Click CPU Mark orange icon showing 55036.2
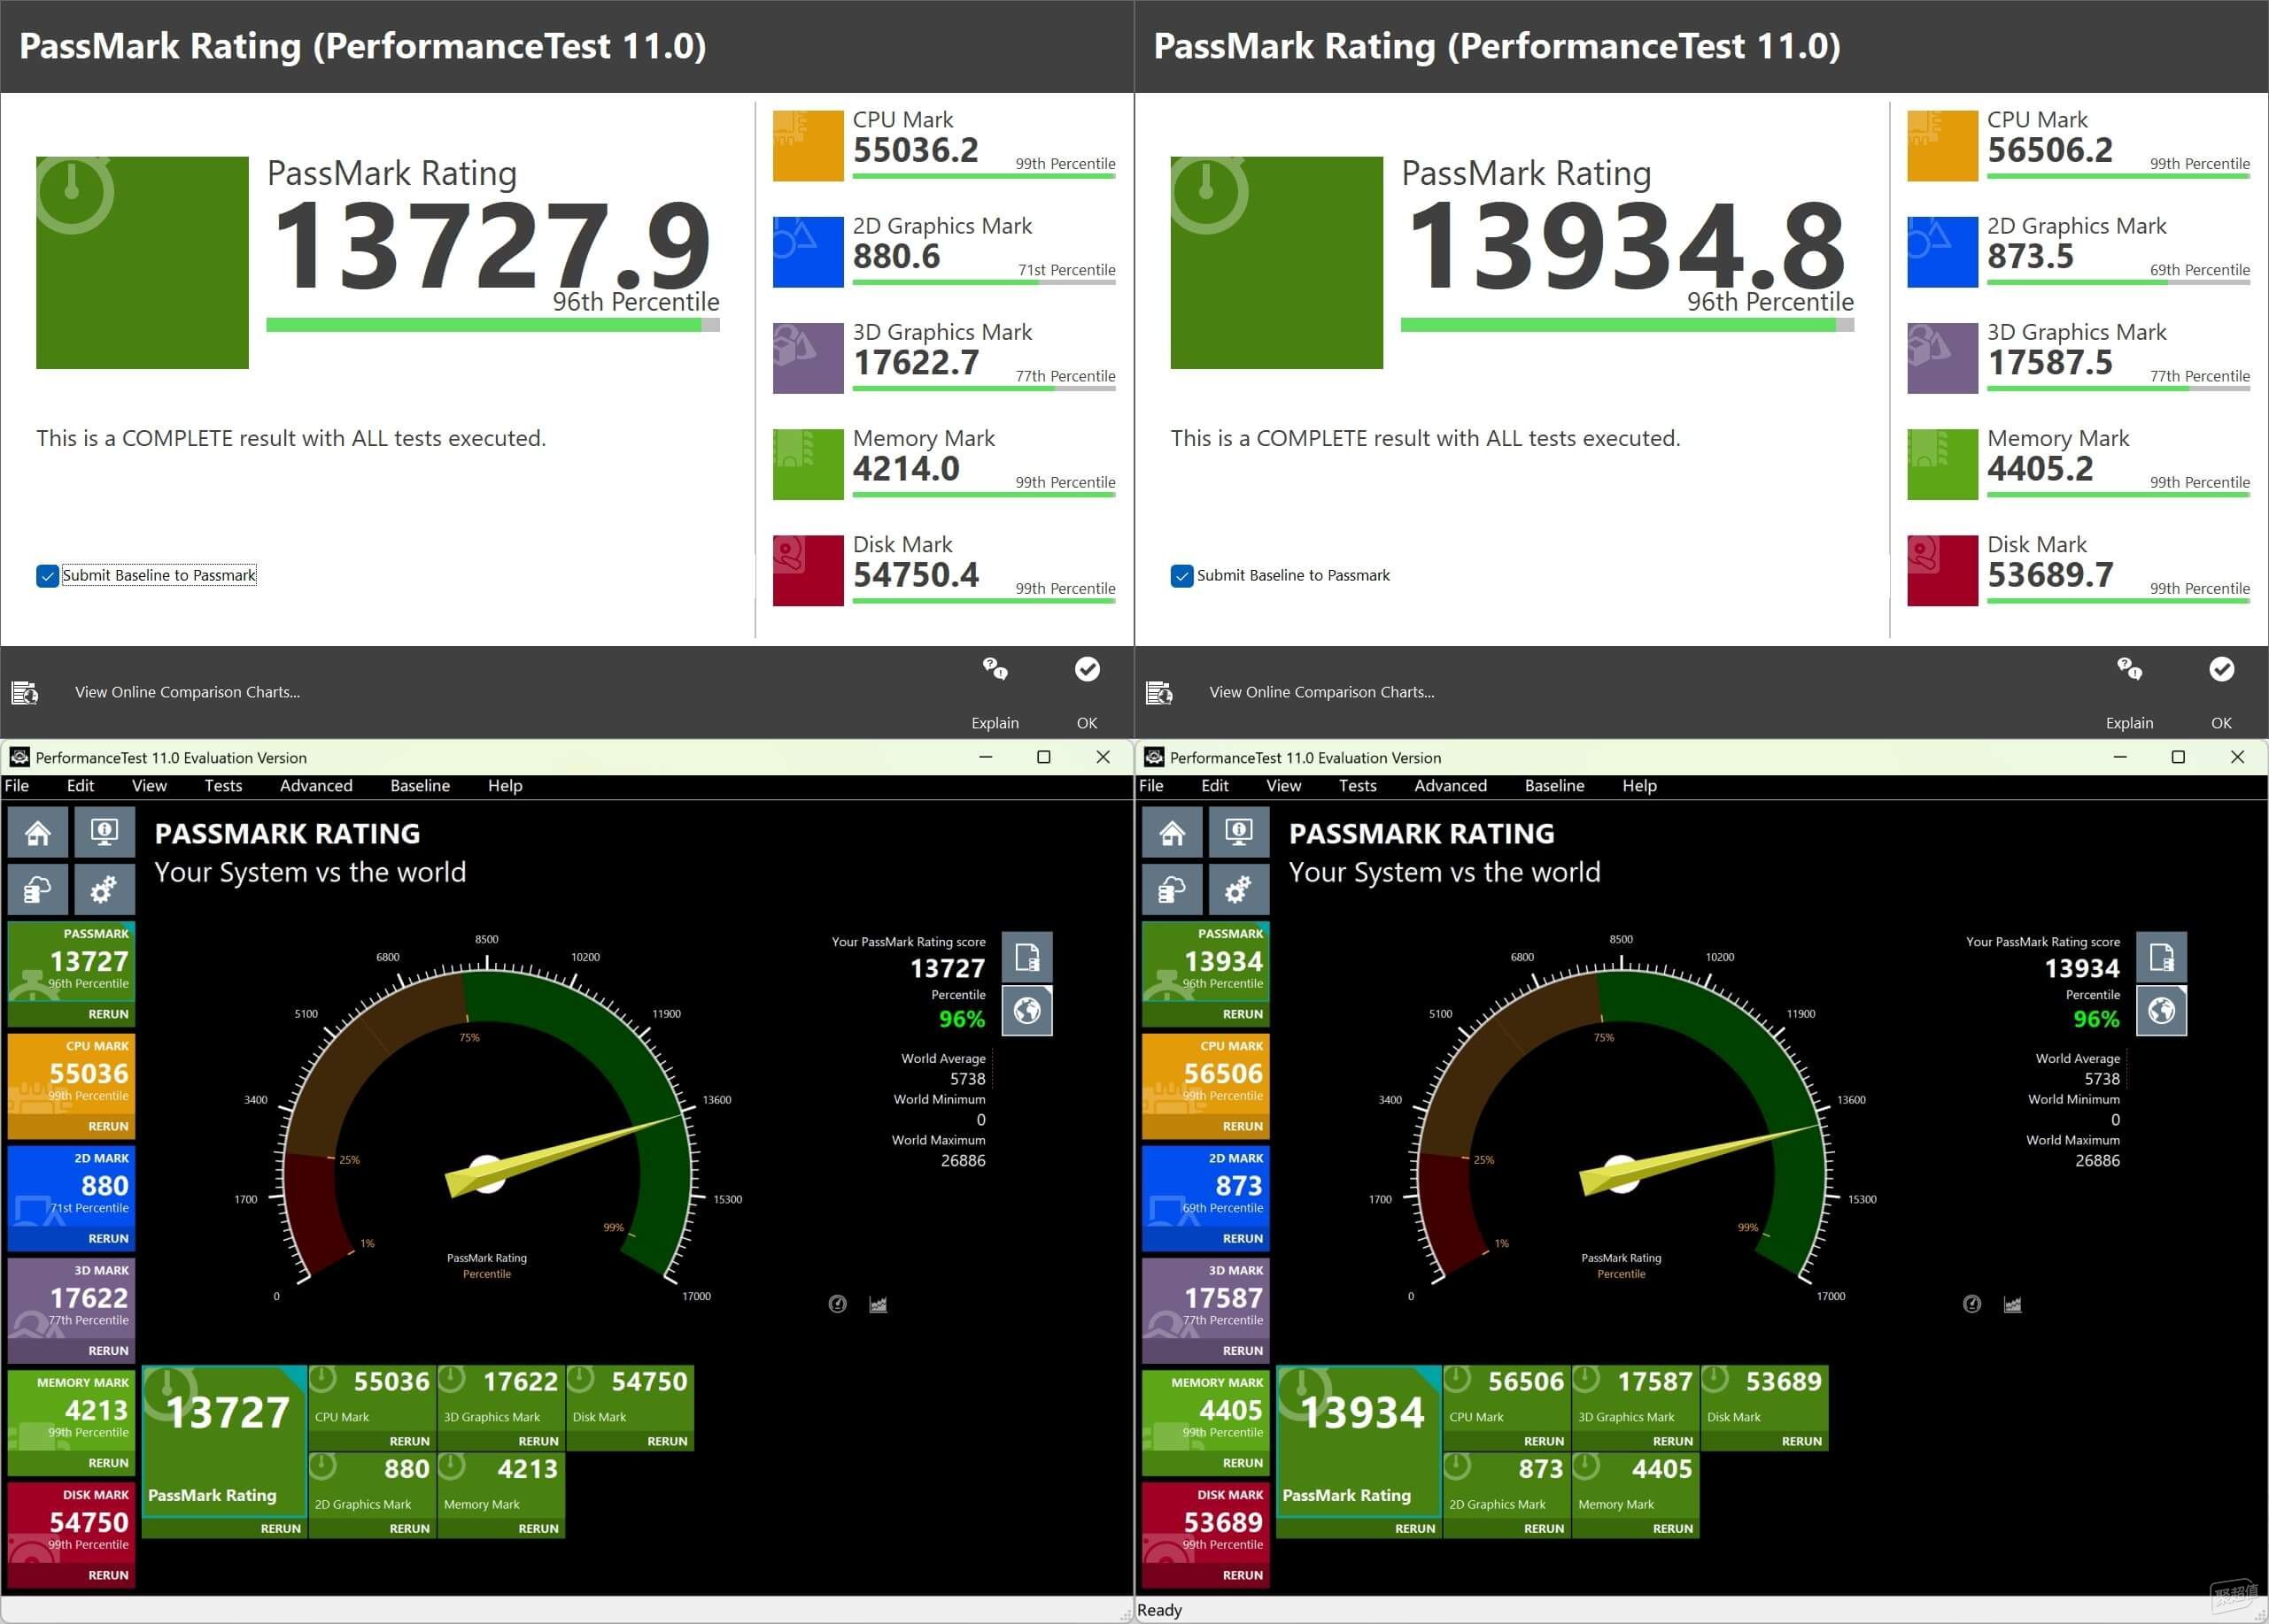This screenshot has height=1624, width=2269. point(809,146)
